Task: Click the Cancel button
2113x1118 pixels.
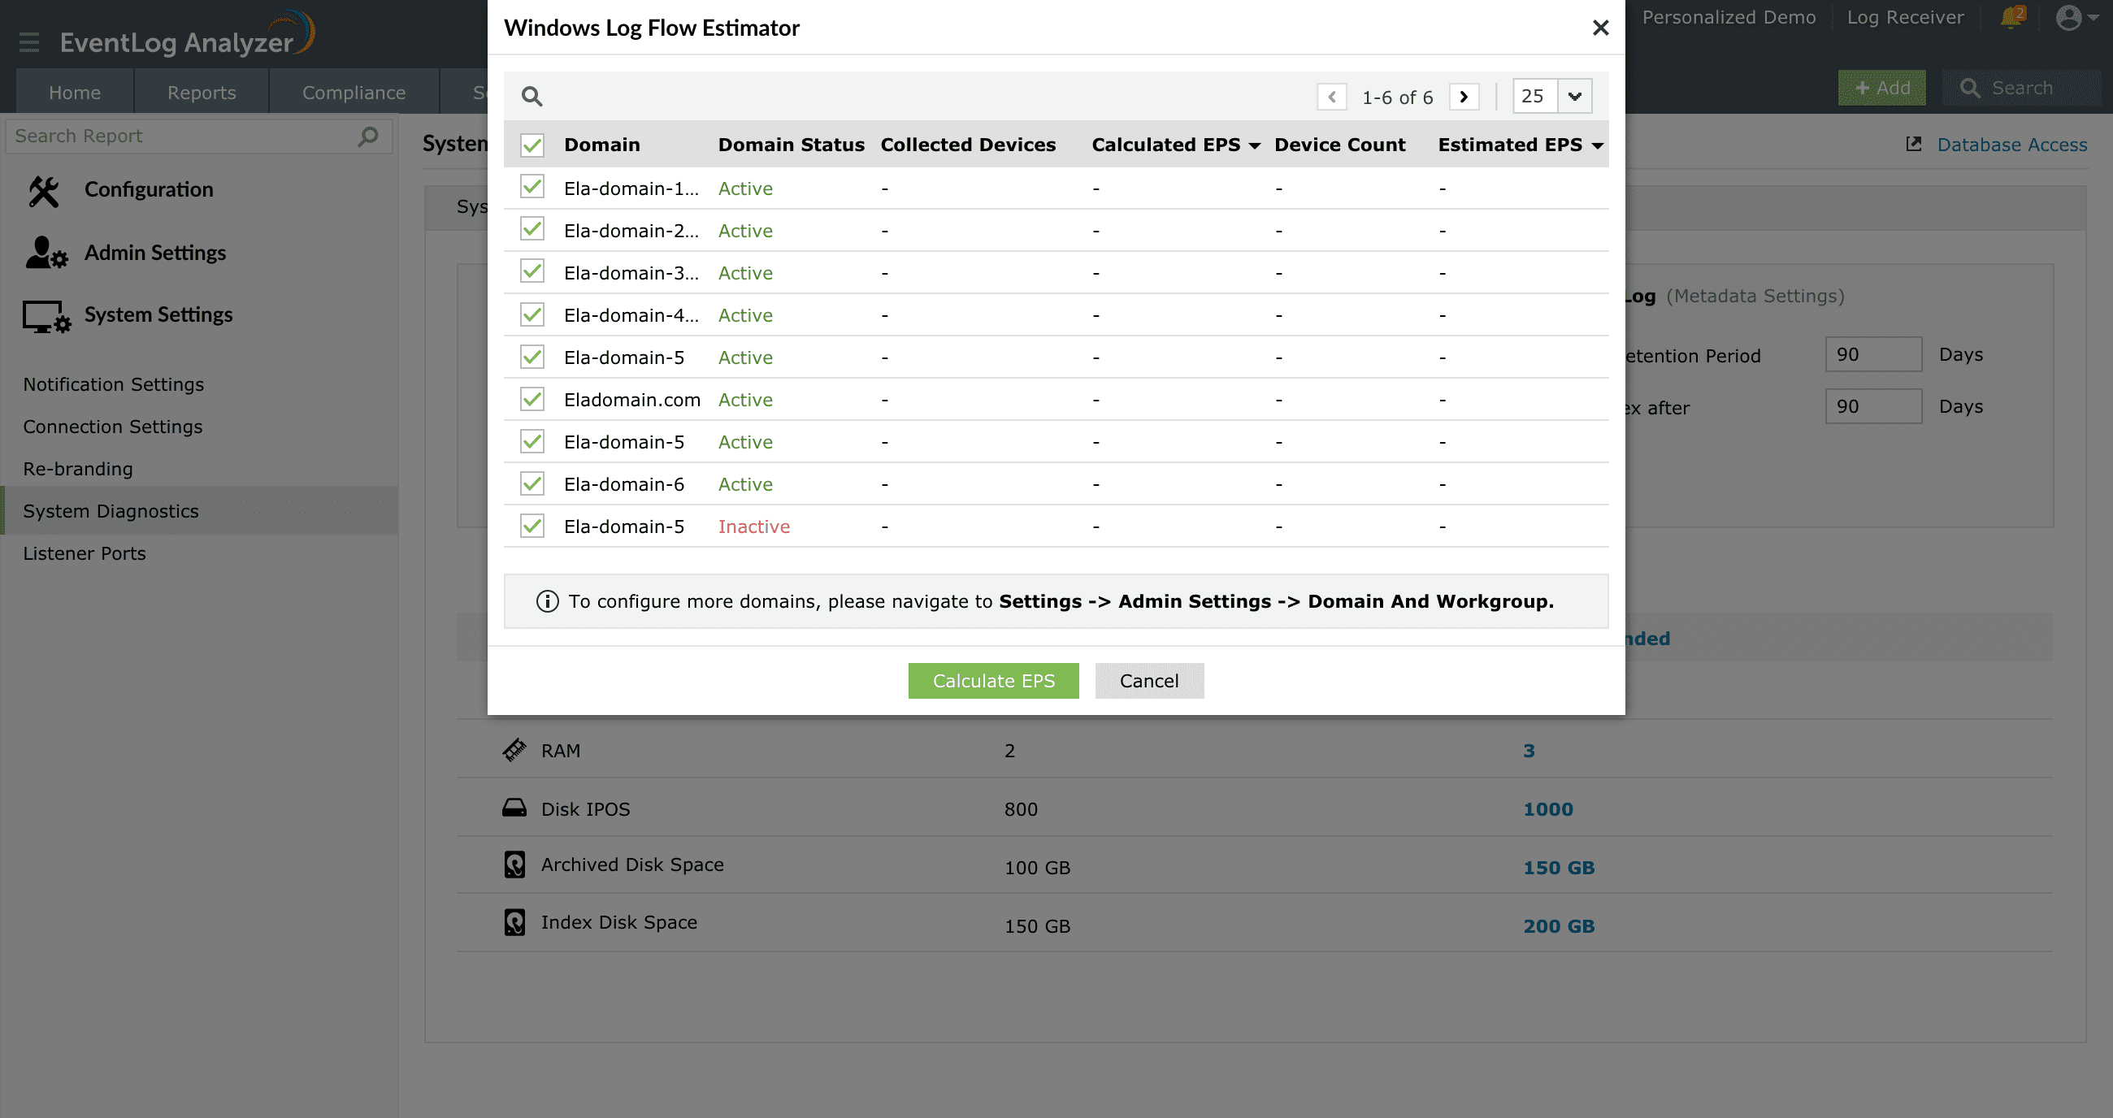Action: point(1148,681)
